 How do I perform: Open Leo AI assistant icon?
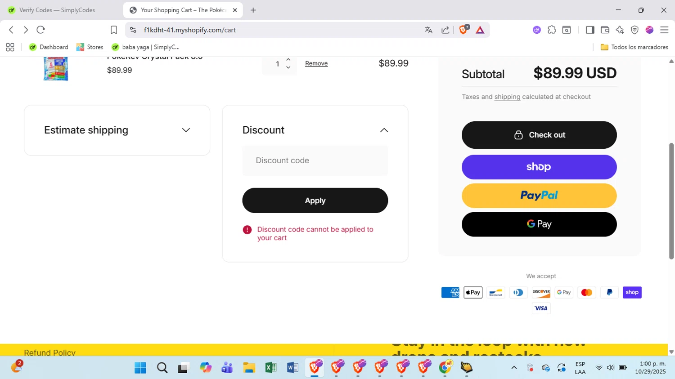[620, 30]
